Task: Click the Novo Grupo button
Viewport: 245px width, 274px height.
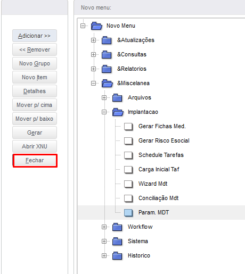Action: [x=35, y=63]
